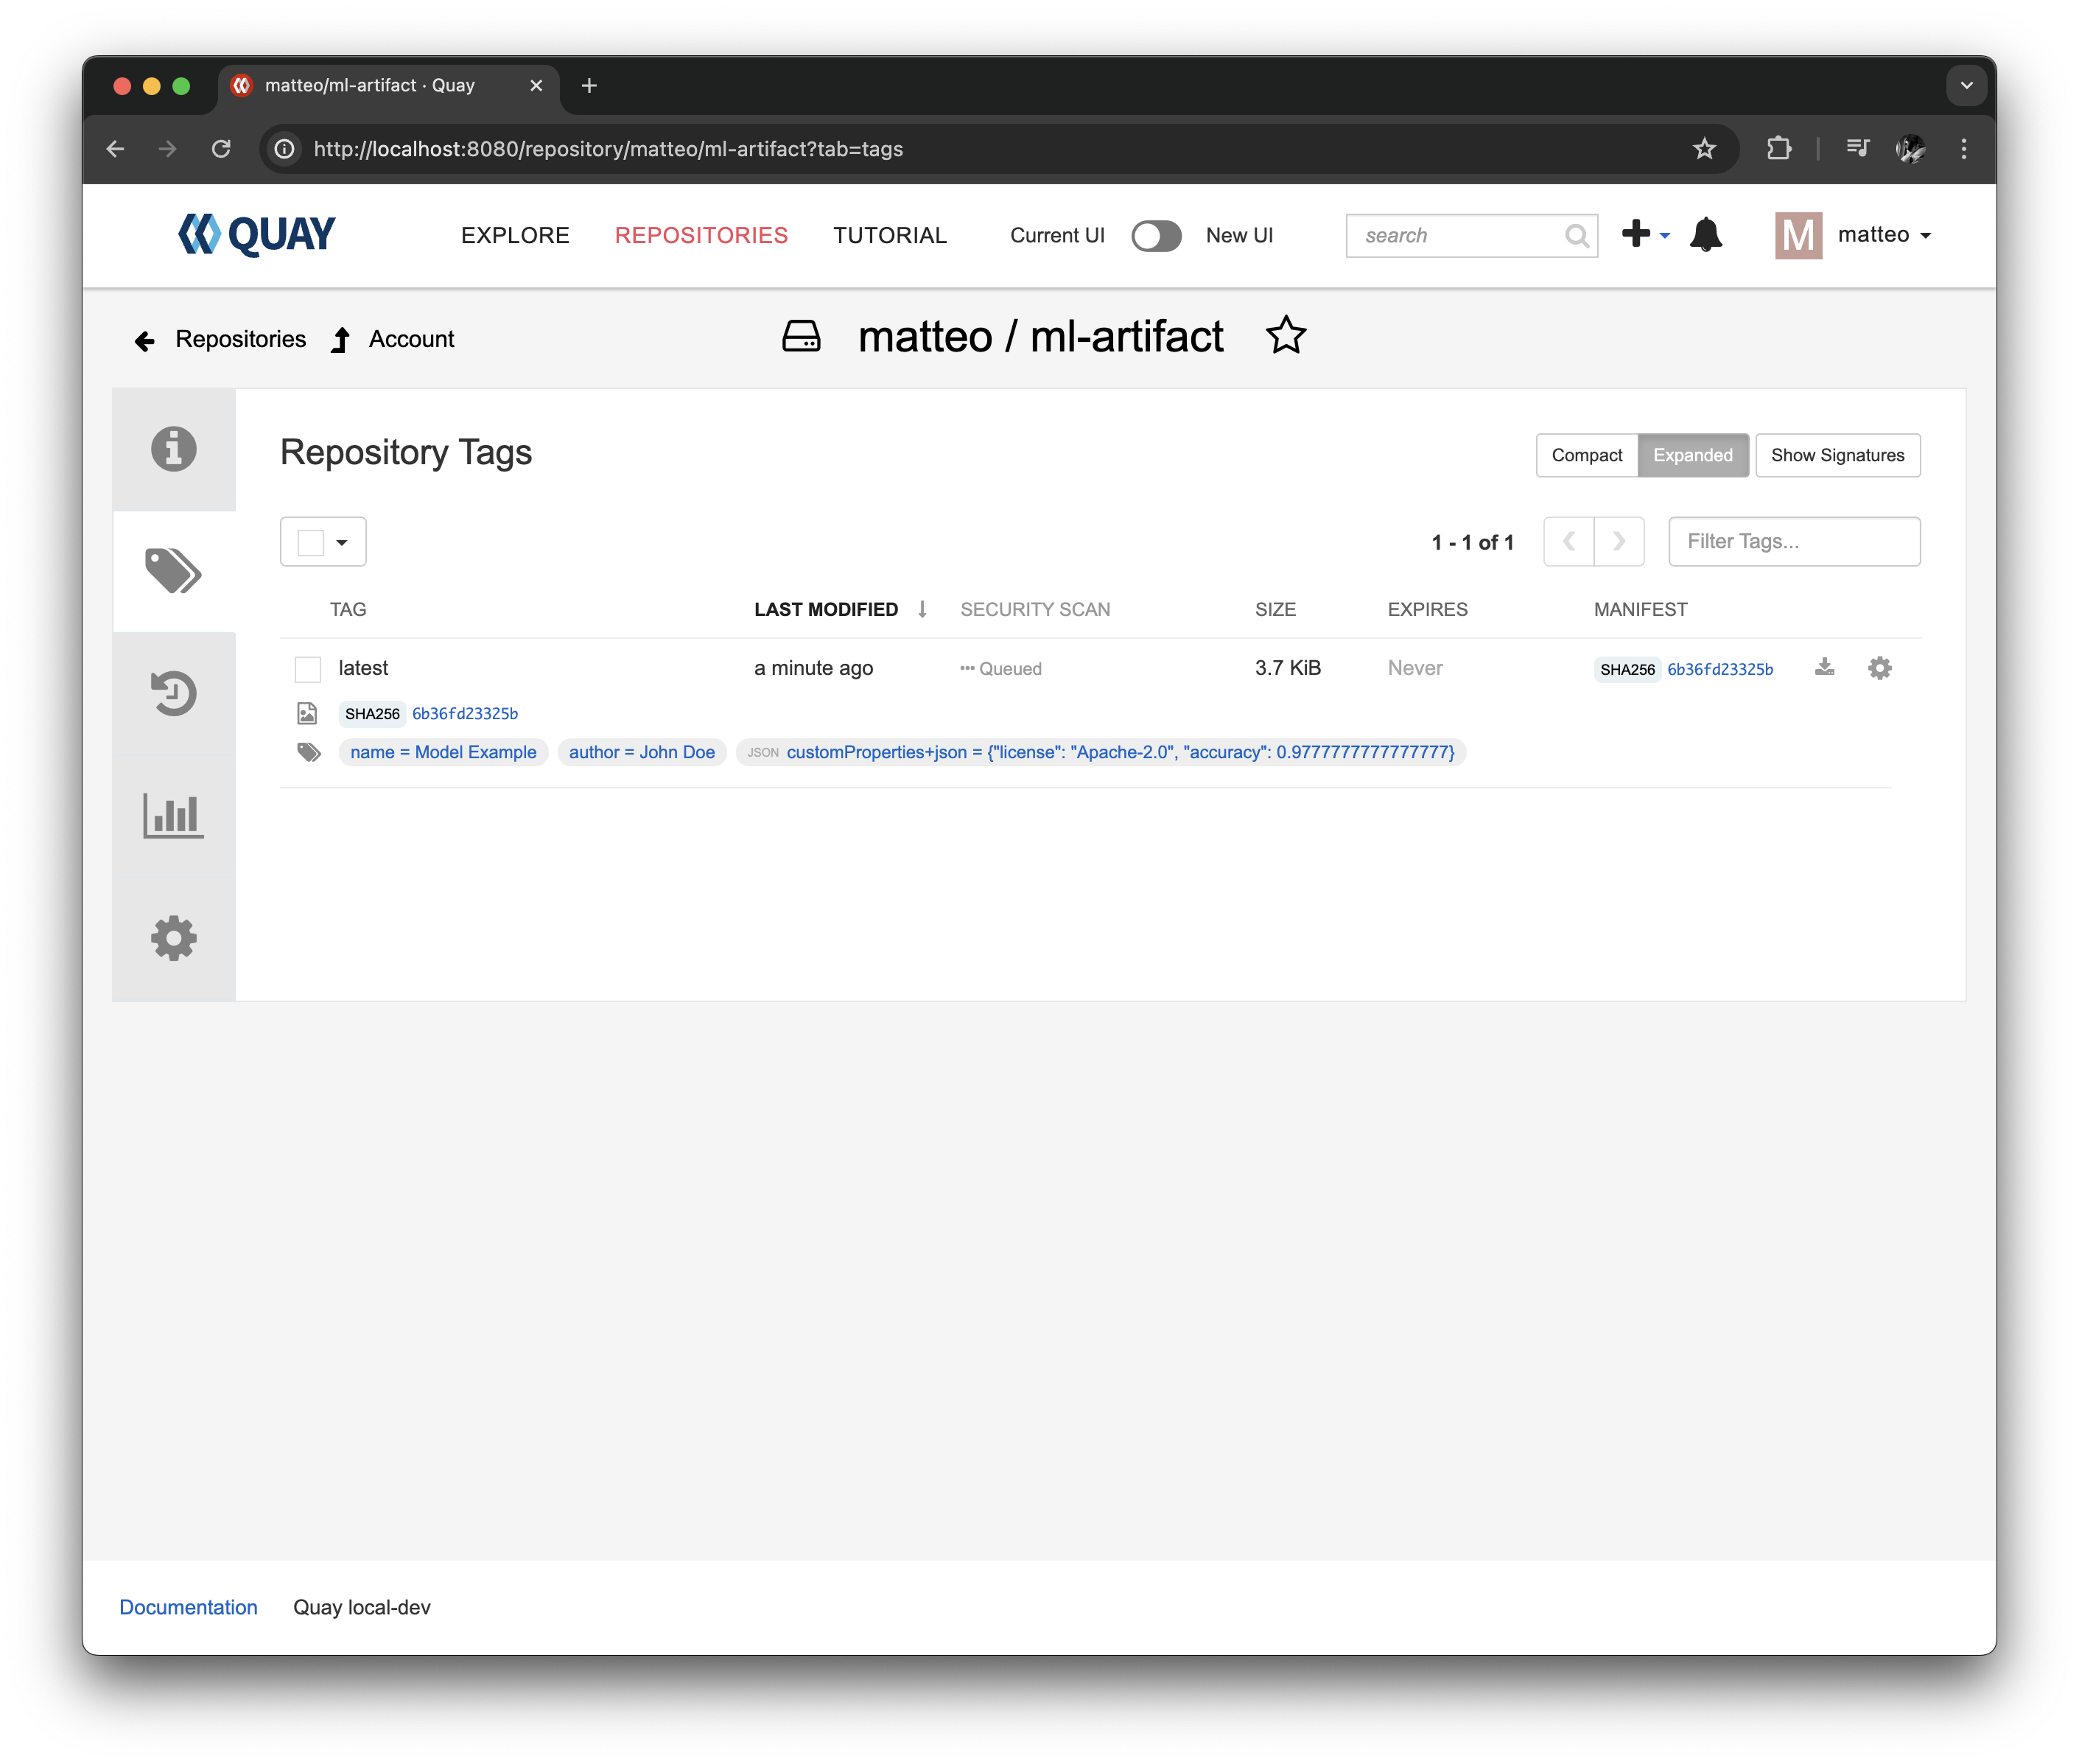Viewport: 2079px width, 1764px height.
Task: Open the EXPLORE section
Action: click(x=514, y=235)
